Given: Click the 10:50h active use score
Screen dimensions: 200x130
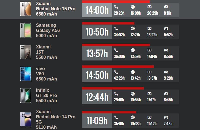Looking at the screenshot, I should tap(97, 32).
